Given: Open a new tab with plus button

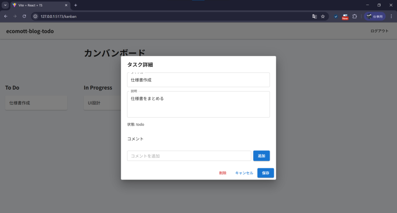Looking at the screenshot, I should 76,5.
